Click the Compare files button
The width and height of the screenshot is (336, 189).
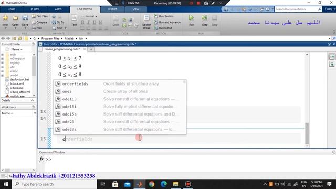point(39,22)
